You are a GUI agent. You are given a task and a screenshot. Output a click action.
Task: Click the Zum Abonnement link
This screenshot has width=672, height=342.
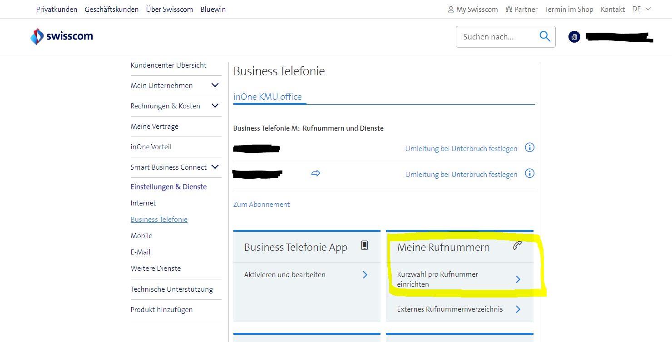point(262,205)
